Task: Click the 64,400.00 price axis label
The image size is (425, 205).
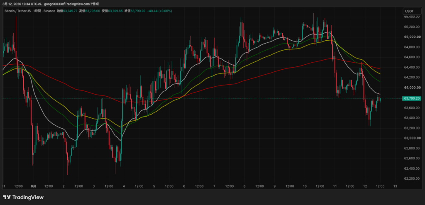Action: point(412,67)
